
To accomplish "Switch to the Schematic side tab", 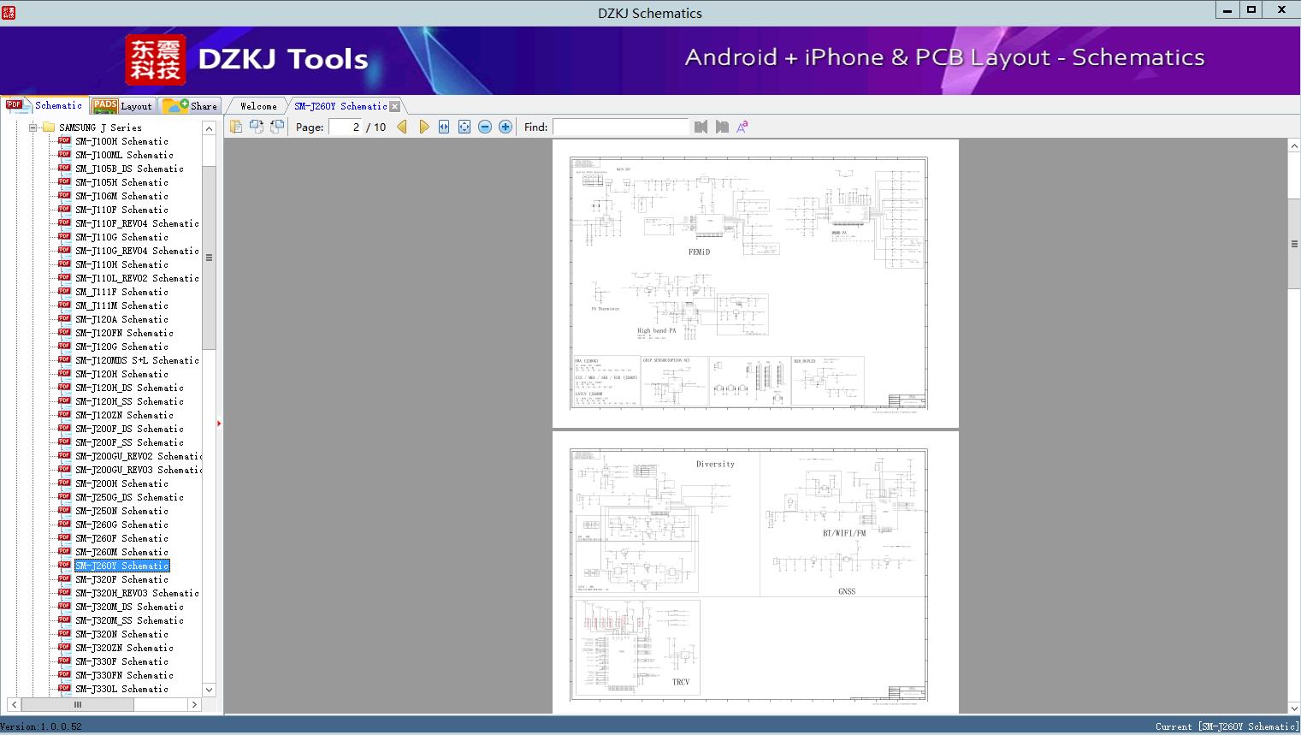I will click(x=44, y=105).
